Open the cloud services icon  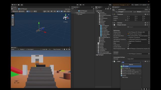click(x=19, y=5)
